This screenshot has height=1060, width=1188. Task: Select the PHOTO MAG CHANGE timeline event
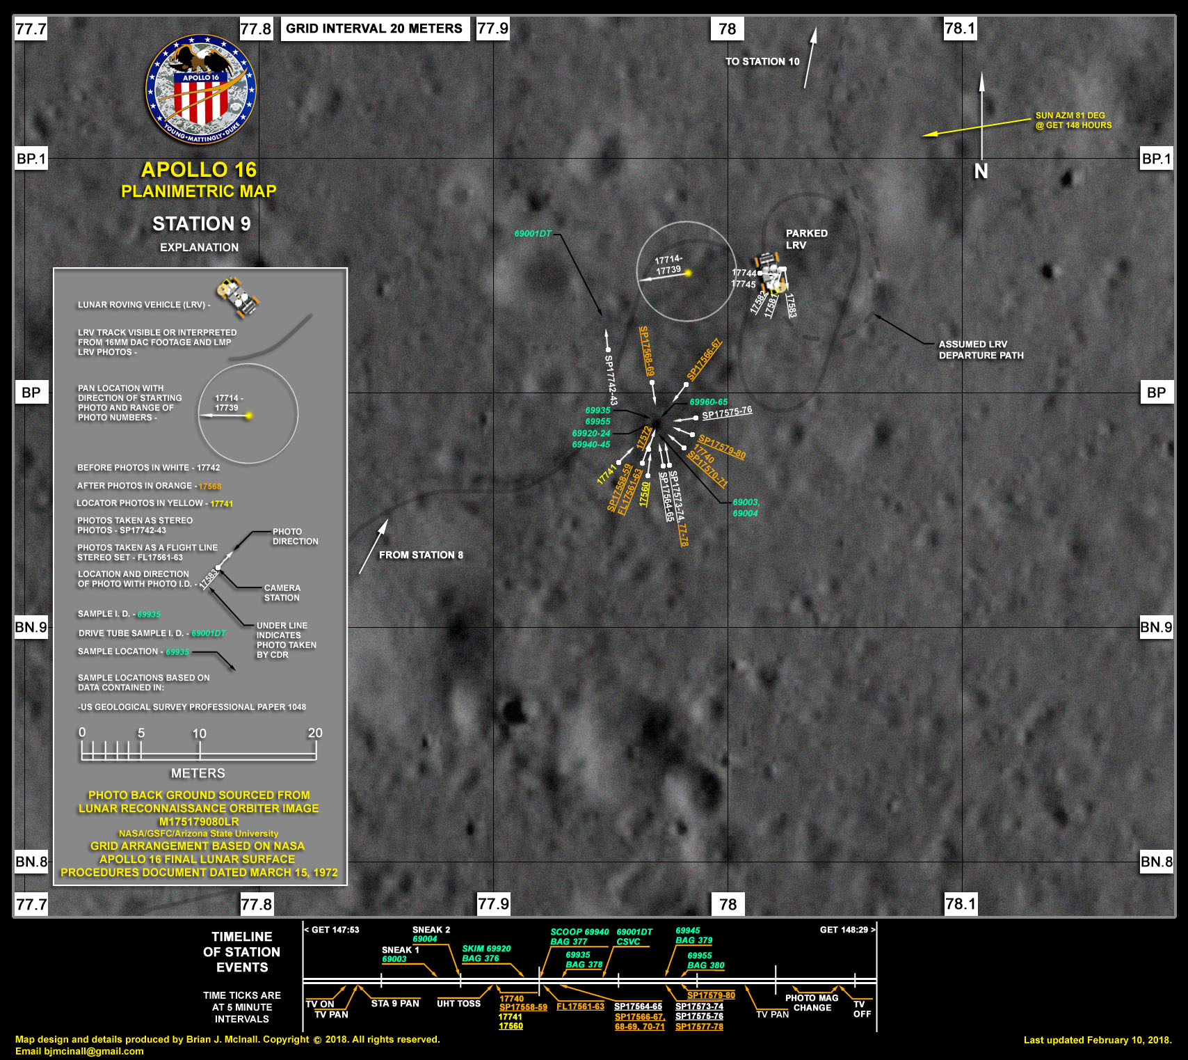(812, 1003)
